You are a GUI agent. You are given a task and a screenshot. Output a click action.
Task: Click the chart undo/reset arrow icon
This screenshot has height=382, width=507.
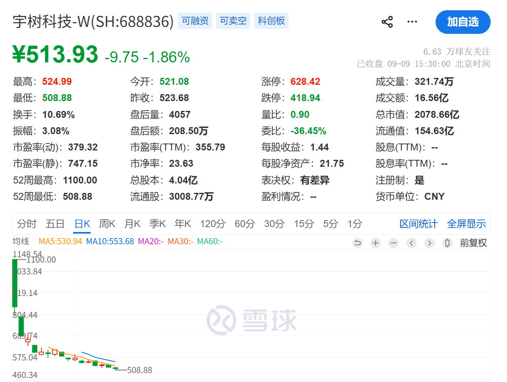[x=358, y=243]
